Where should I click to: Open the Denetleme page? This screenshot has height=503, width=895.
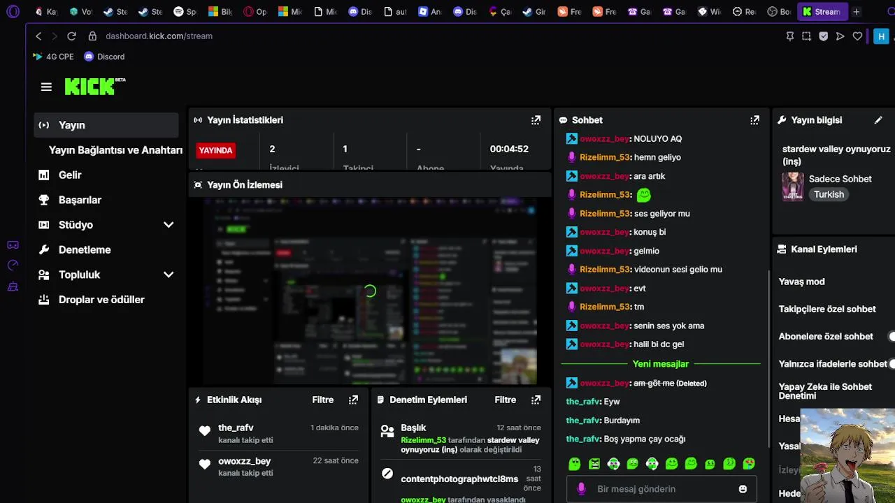pos(85,250)
